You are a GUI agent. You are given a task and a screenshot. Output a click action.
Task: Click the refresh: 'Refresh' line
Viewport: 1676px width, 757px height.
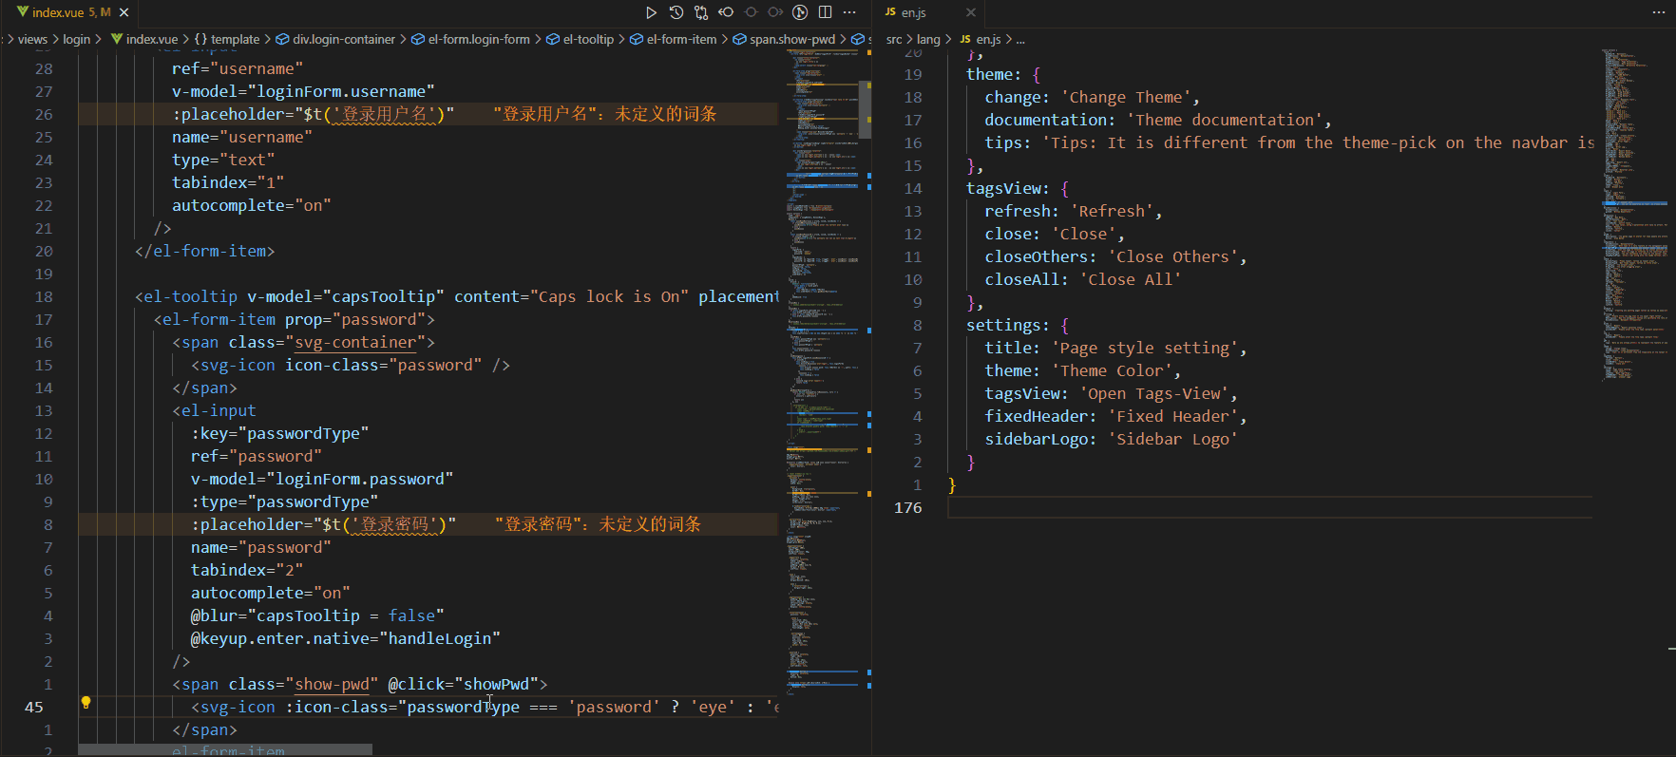[1074, 211]
